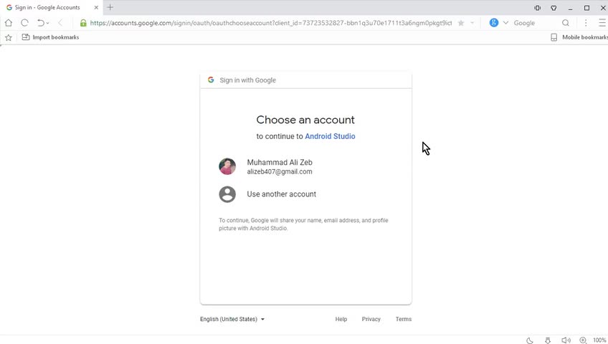This screenshot has height=344, width=608.
Task: Expand the English (United States) language dropdown
Action: pos(232,319)
